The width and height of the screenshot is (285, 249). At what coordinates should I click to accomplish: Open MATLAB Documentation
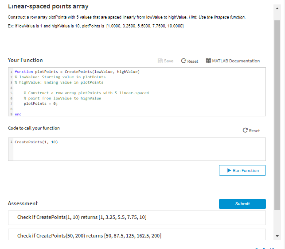232,61
